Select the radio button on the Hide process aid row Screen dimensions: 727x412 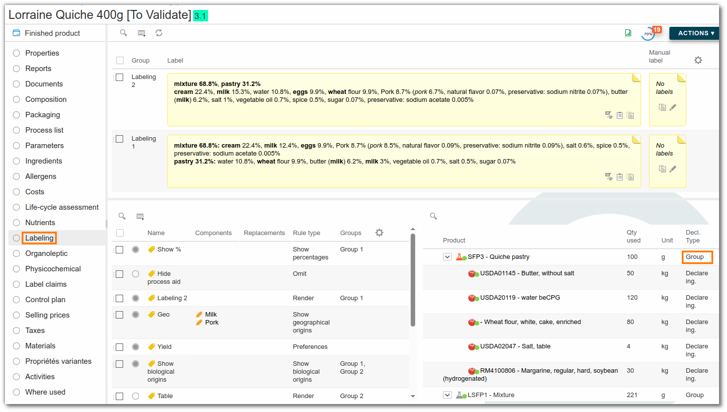coord(136,274)
